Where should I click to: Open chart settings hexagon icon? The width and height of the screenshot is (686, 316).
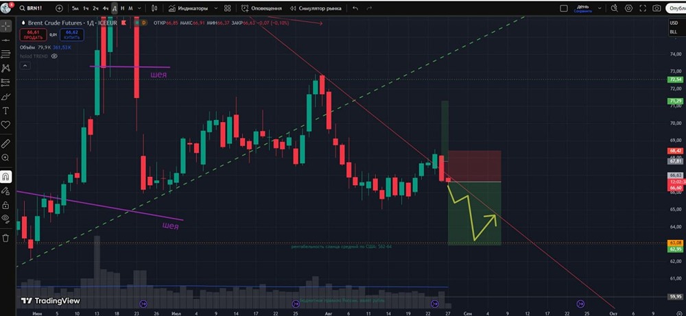pyautogui.click(x=628, y=8)
